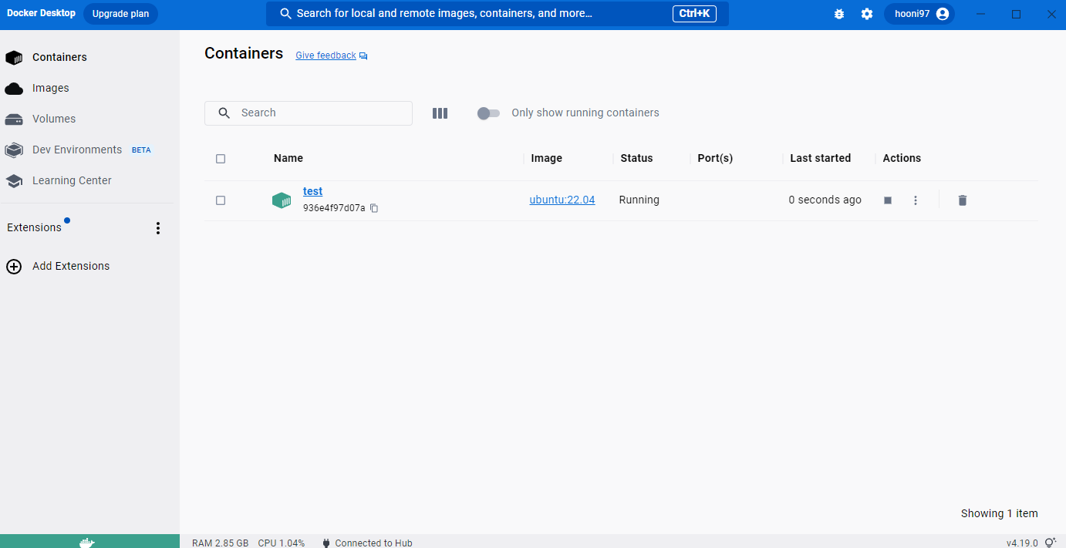Select Learning Center in the sidebar
Viewport: 1066px width, 548px height.
[x=72, y=181]
